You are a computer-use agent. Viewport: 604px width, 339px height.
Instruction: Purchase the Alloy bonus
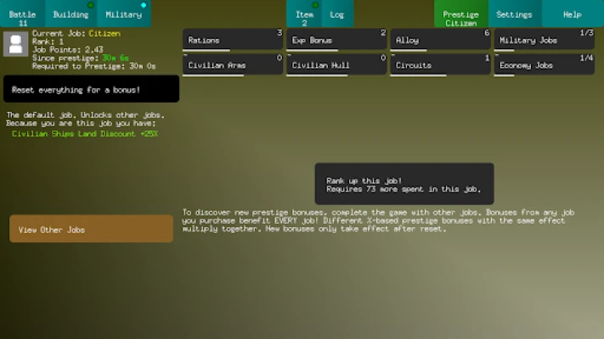(x=441, y=40)
